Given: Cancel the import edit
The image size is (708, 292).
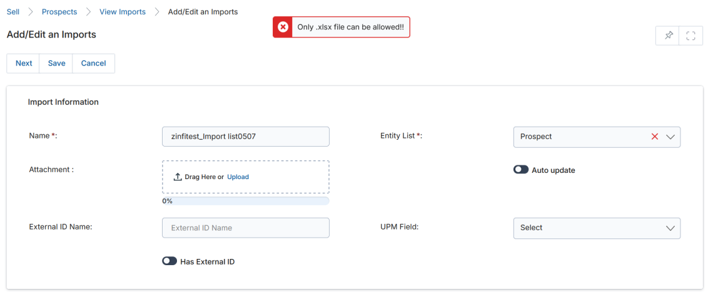Looking at the screenshot, I should click(x=93, y=64).
